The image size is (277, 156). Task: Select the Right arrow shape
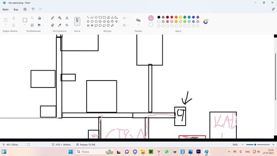(100, 21)
